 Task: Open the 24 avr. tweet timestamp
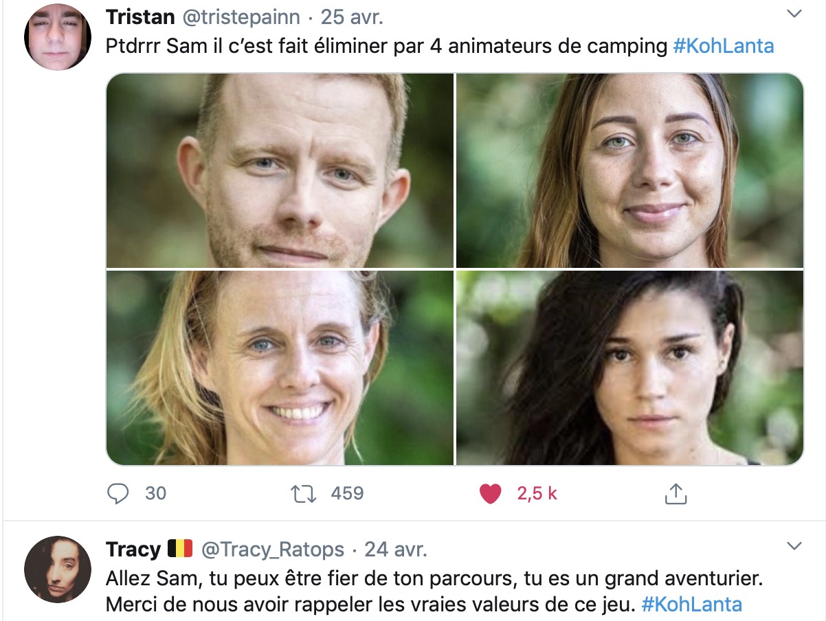[x=396, y=550]
